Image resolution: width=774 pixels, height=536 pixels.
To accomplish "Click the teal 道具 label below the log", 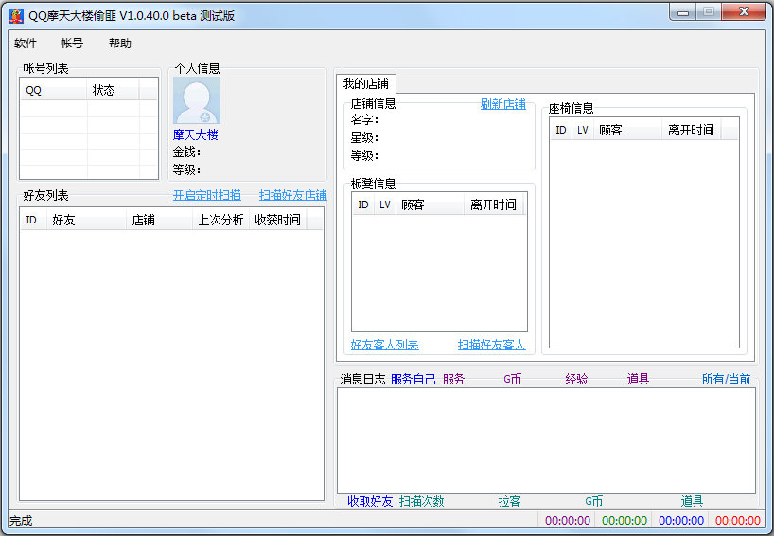I will pos(692,501).
